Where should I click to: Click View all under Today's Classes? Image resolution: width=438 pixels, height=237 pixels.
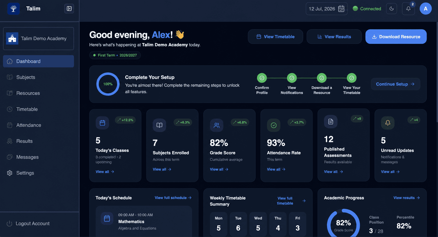point(105,172)
